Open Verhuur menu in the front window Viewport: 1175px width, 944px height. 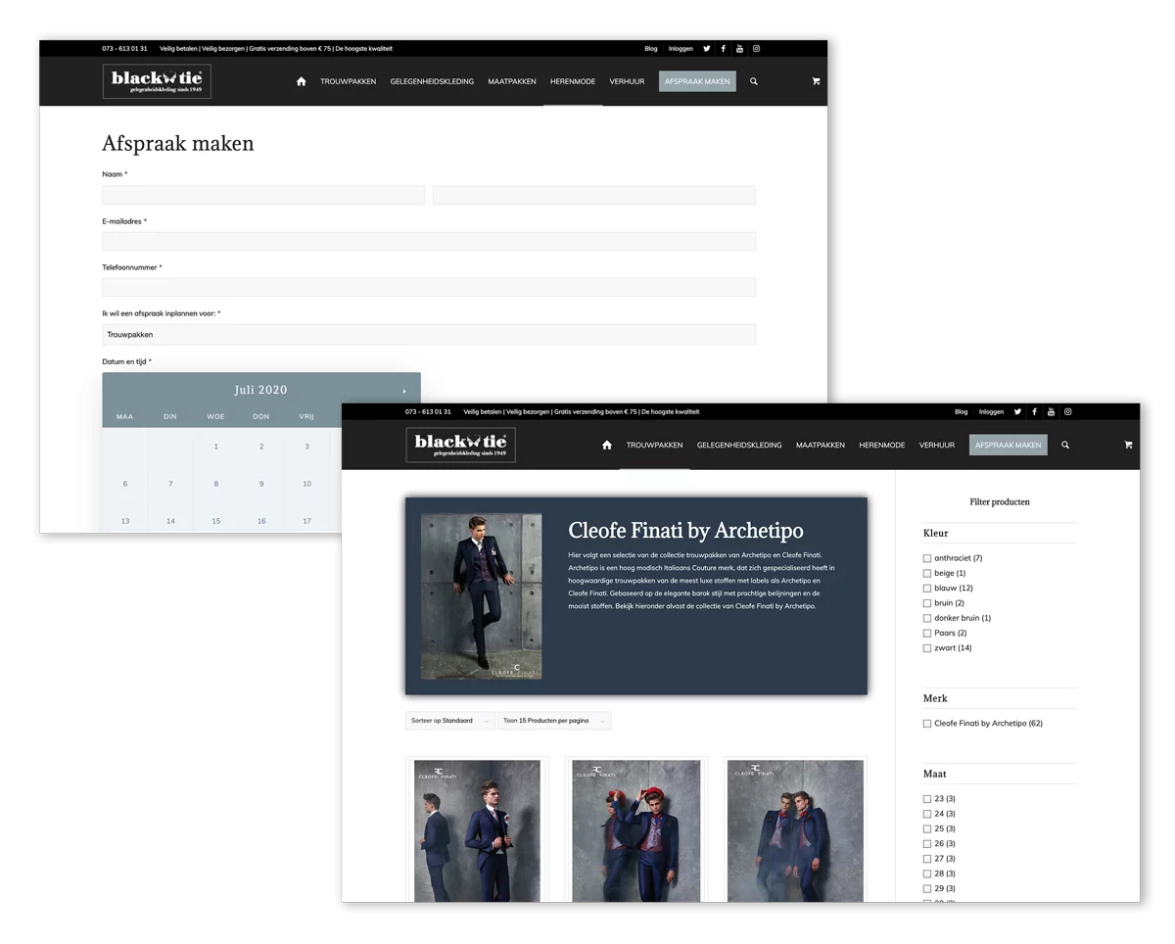click(x=937, y=445)
